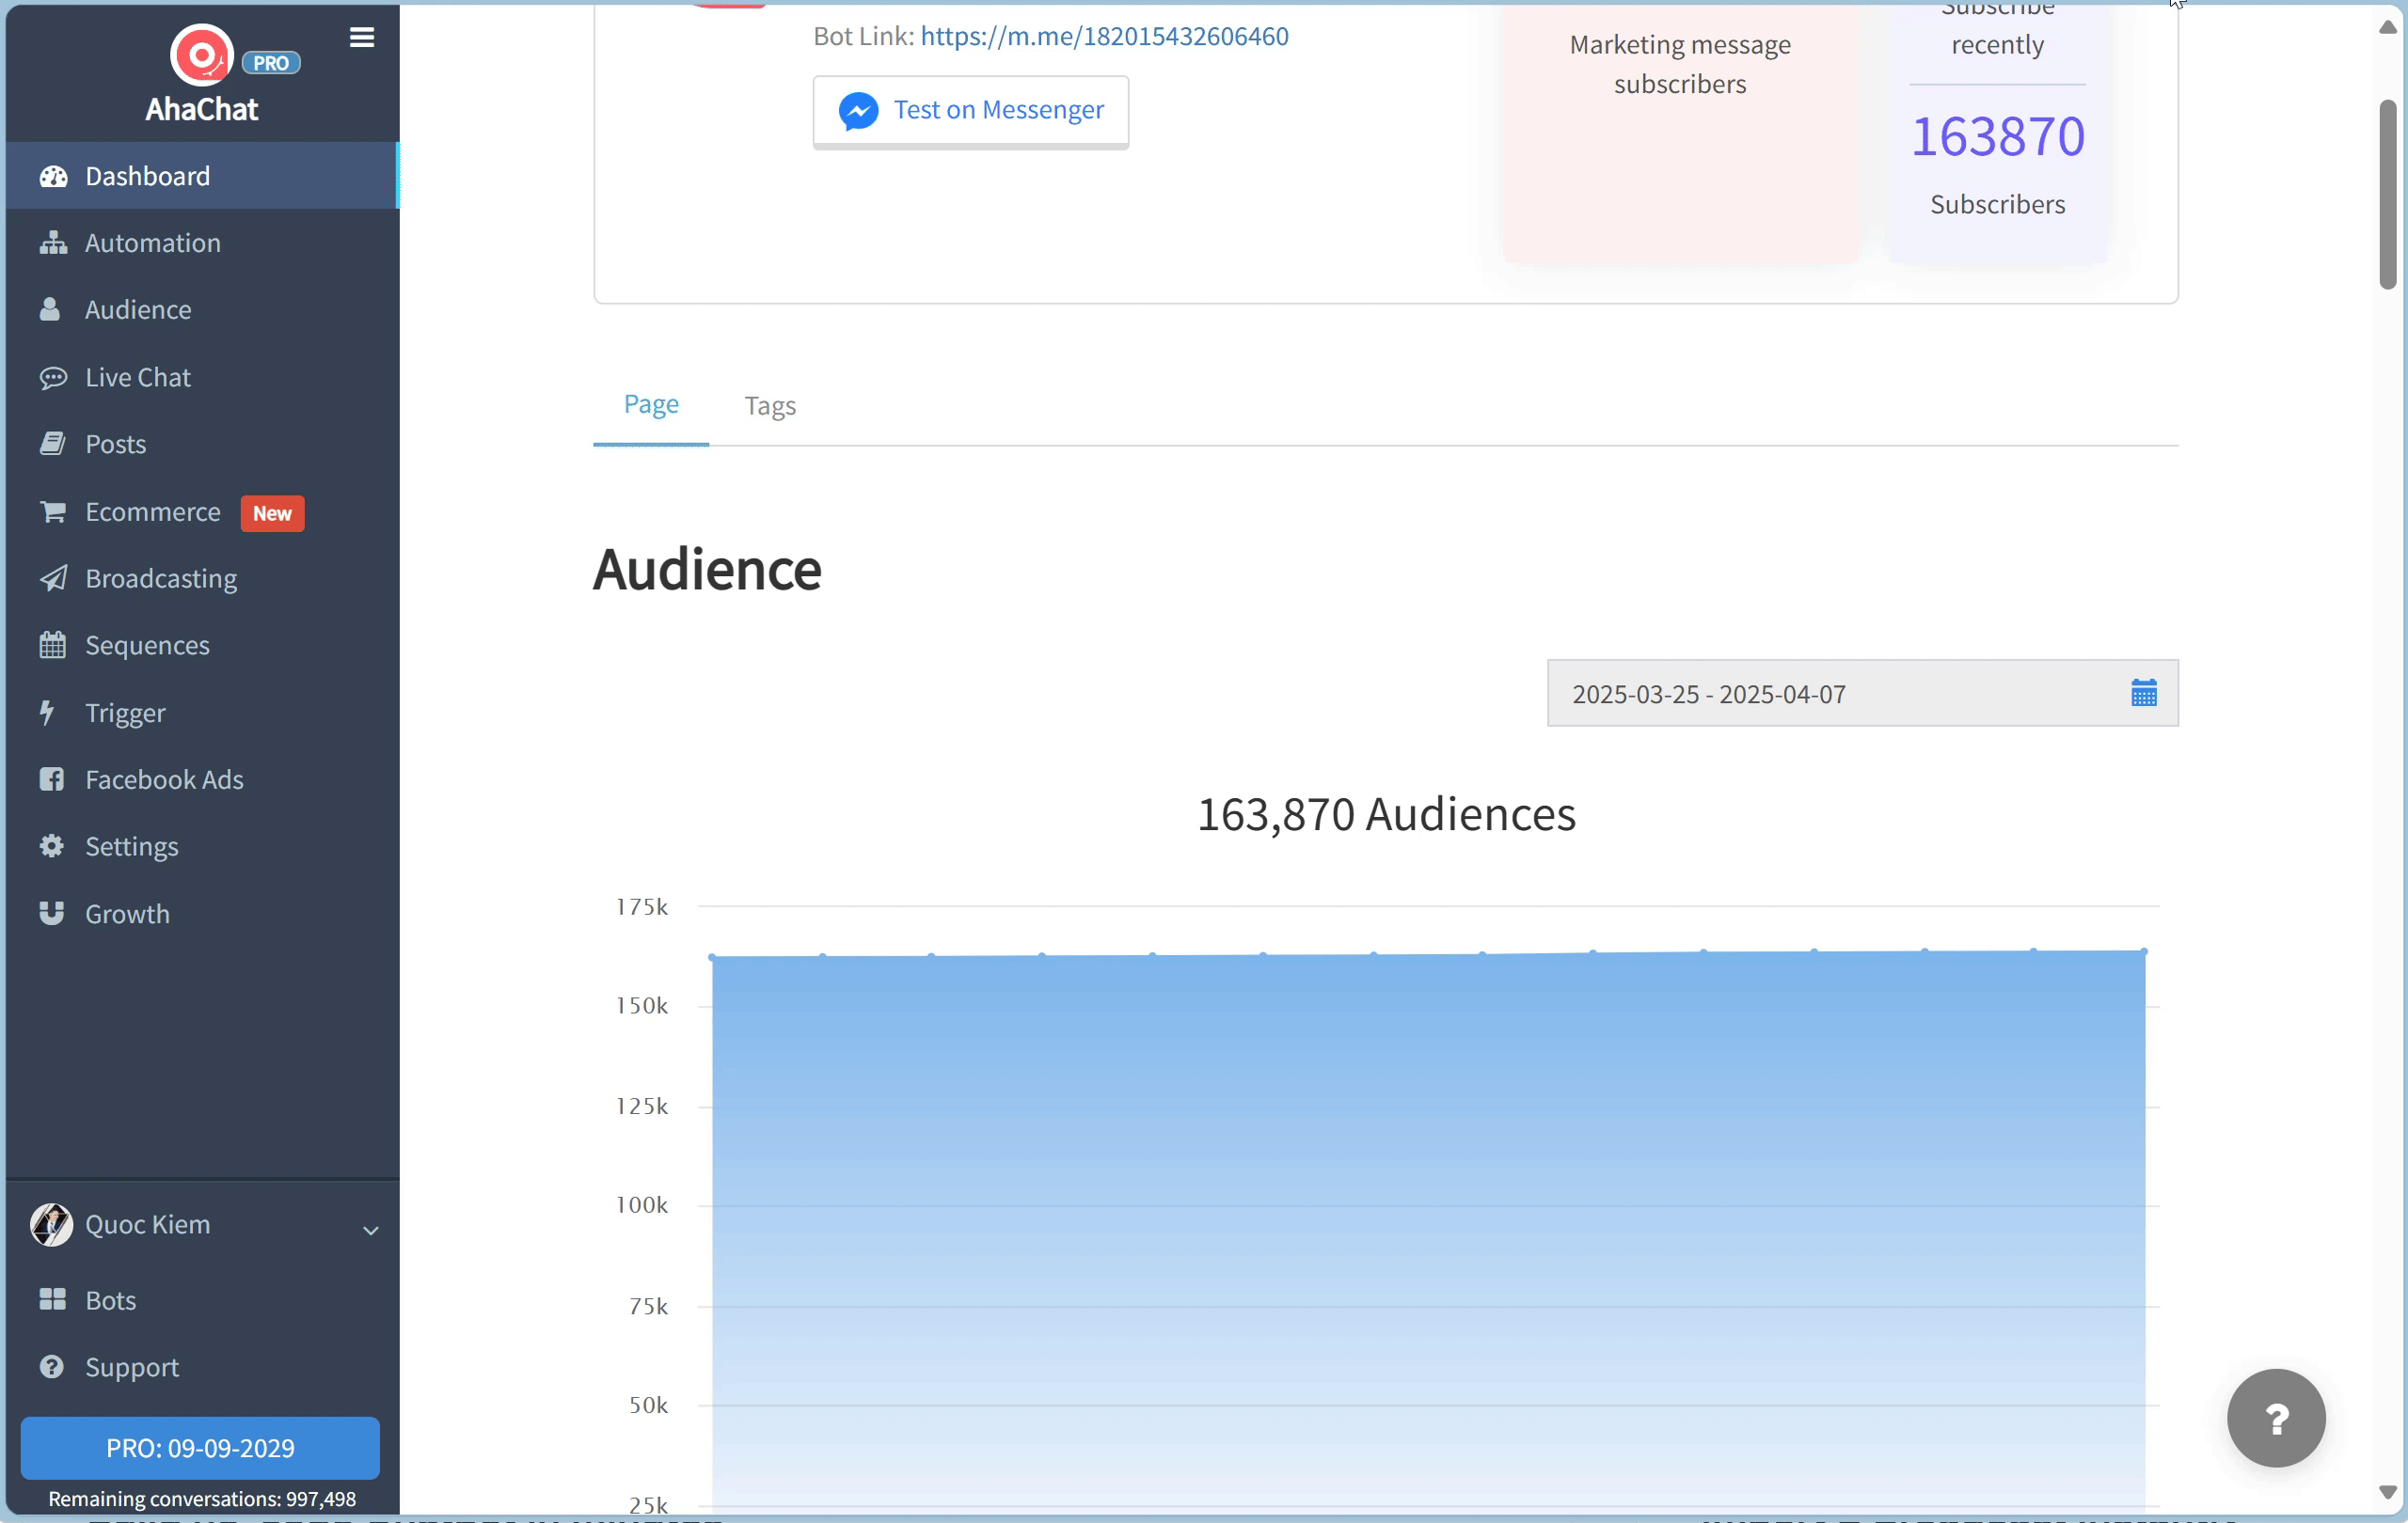
Task: Collapse the sidebar with hamburger menu
Action: click(x=361, y=38)
